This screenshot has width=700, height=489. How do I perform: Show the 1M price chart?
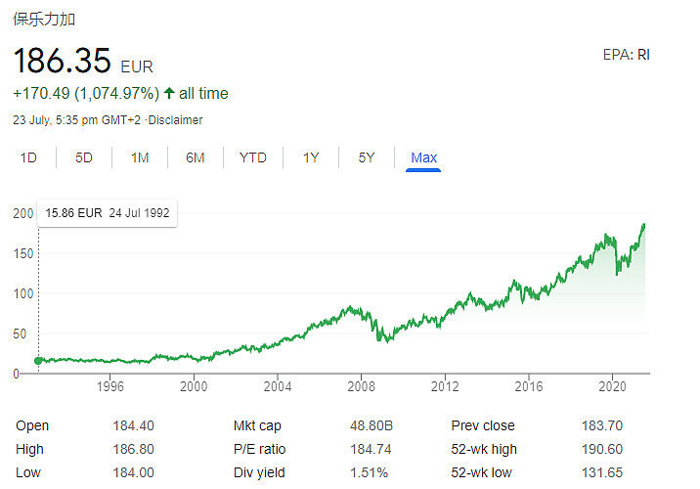coord(140,157)
